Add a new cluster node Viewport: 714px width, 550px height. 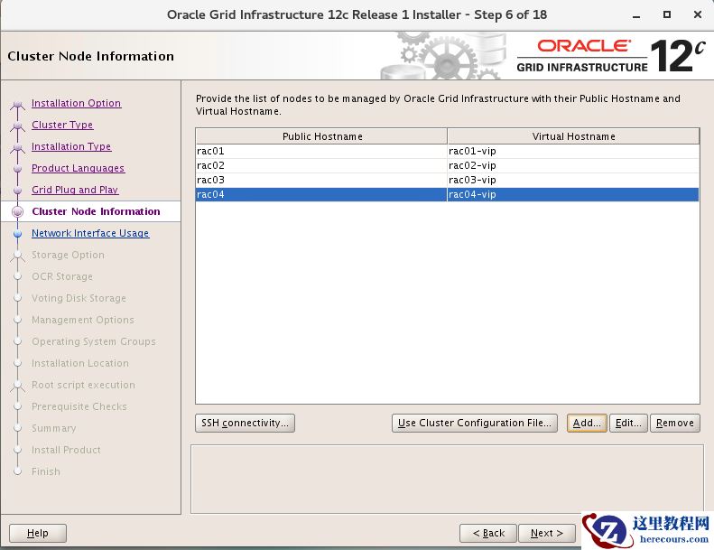click(587, 423)
